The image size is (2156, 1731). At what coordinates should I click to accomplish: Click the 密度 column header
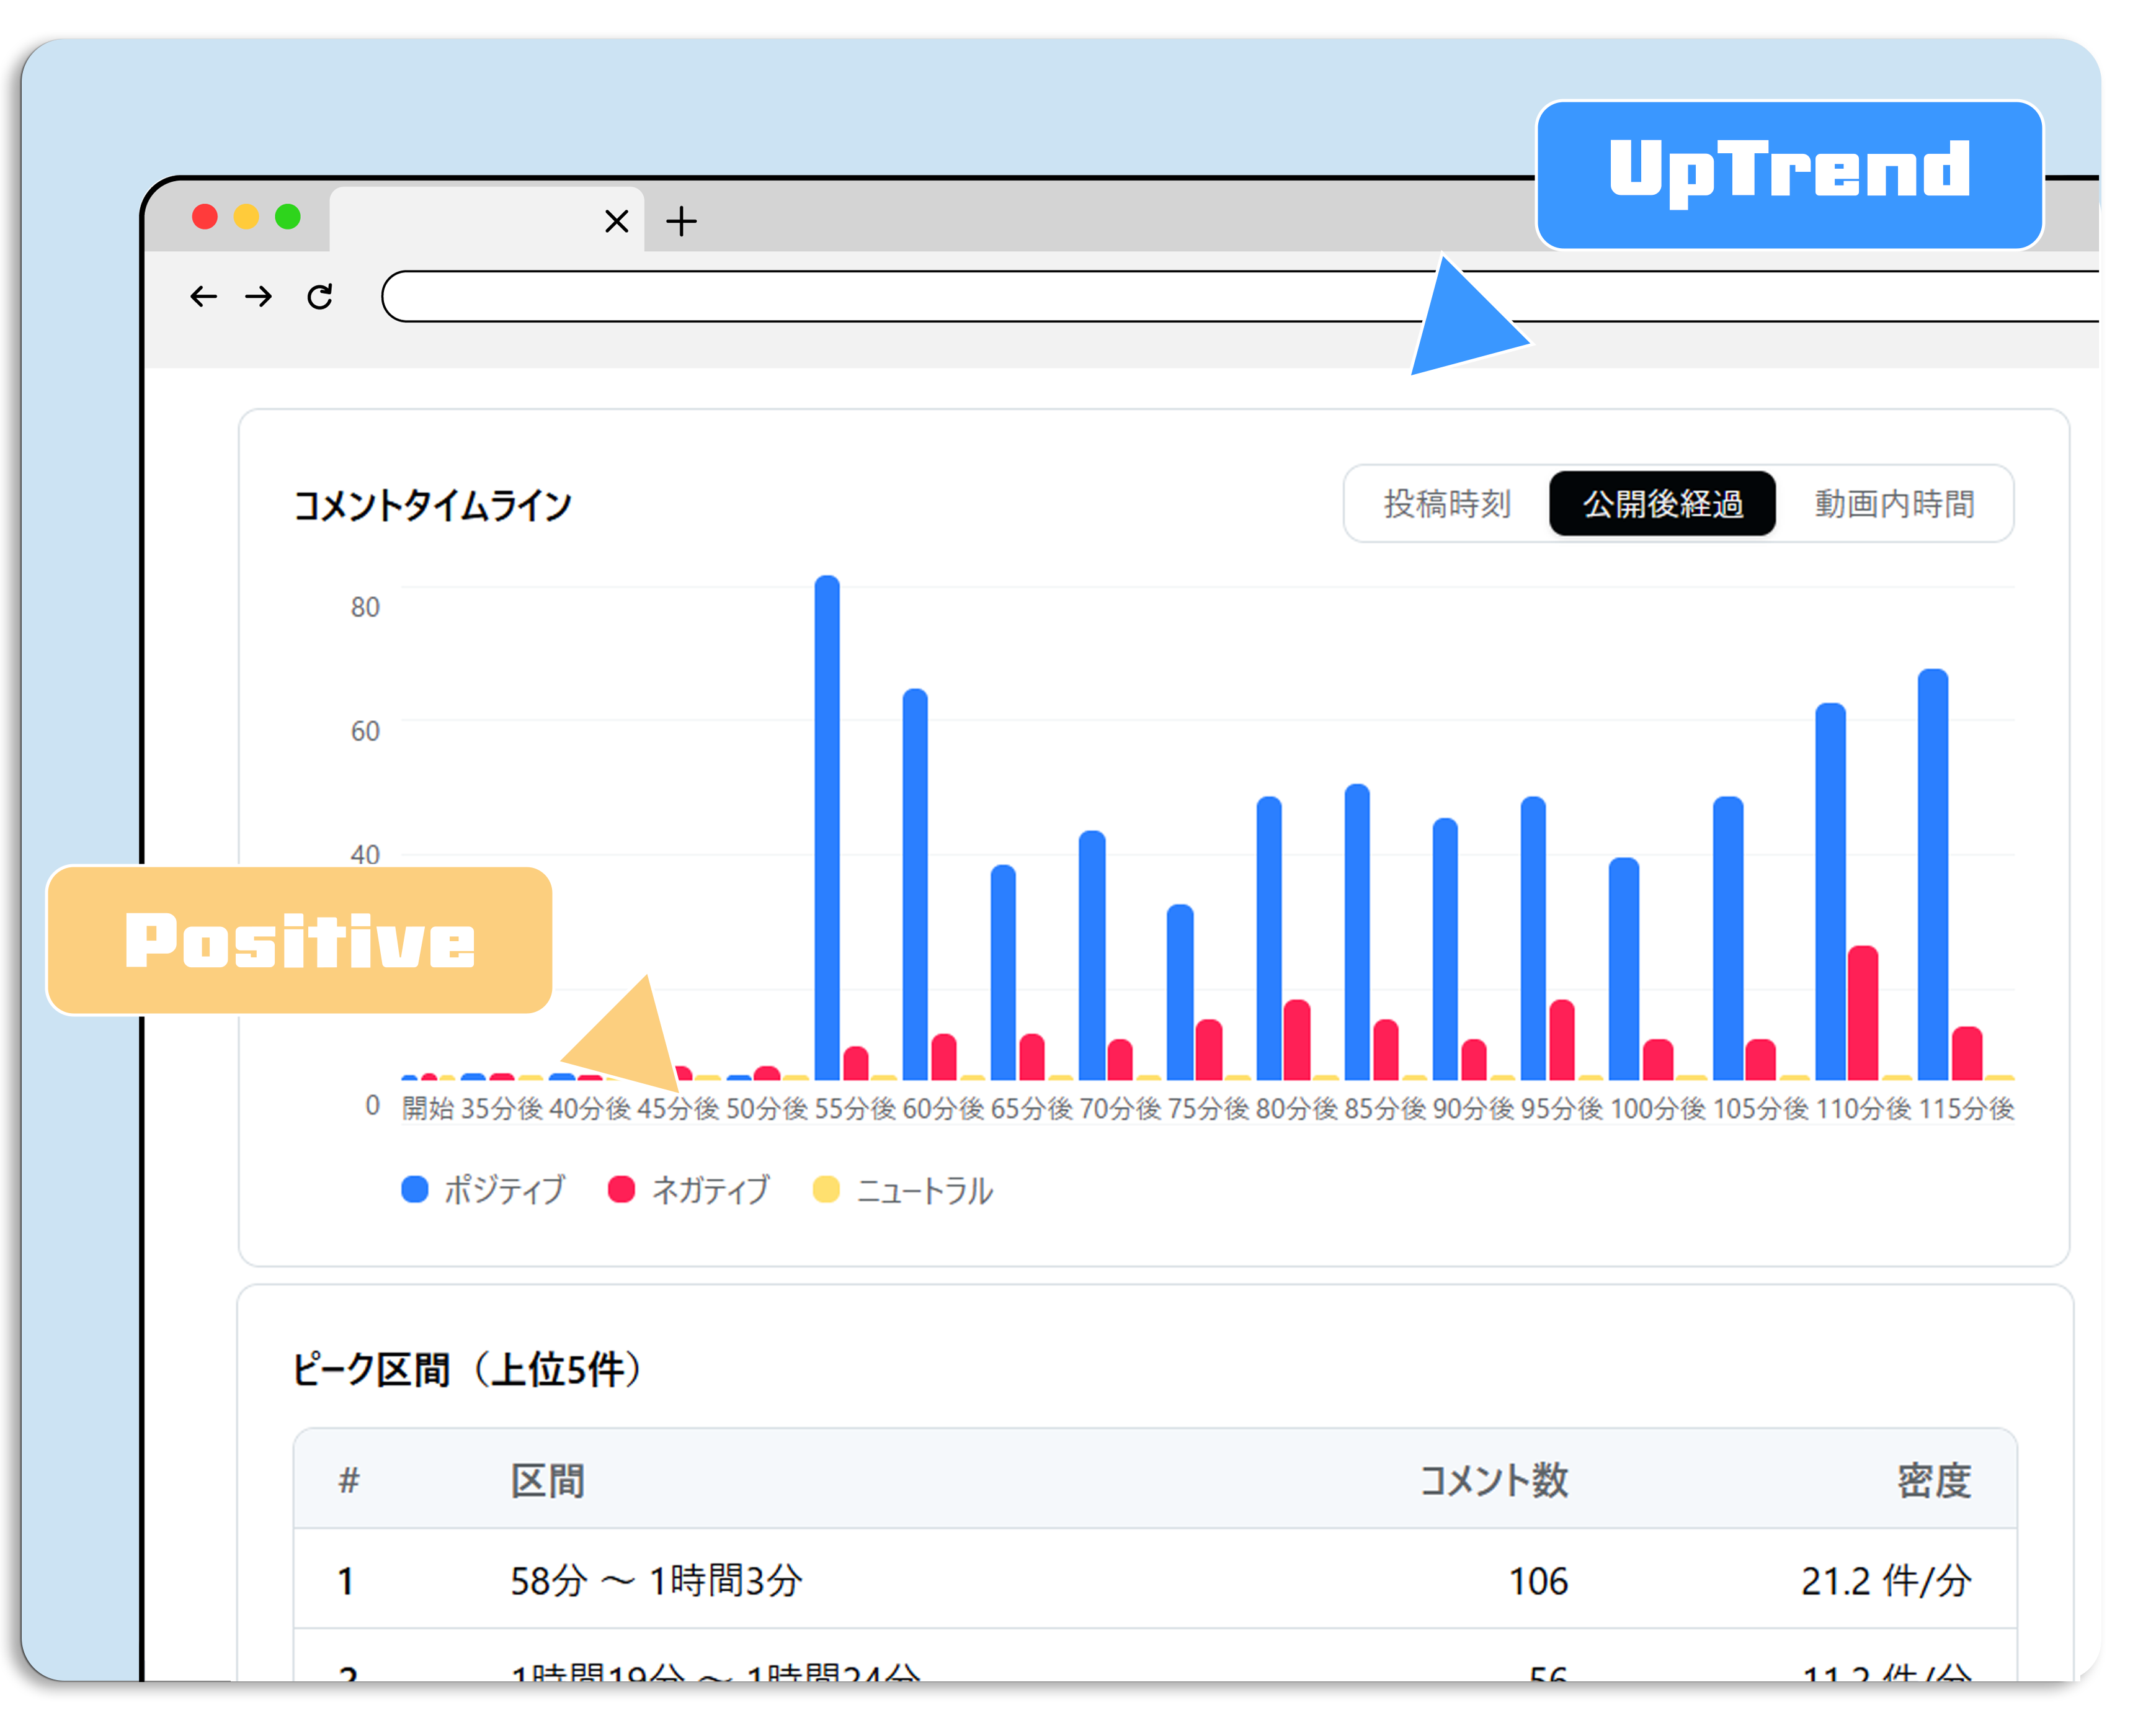(x=1934, y=1480)
